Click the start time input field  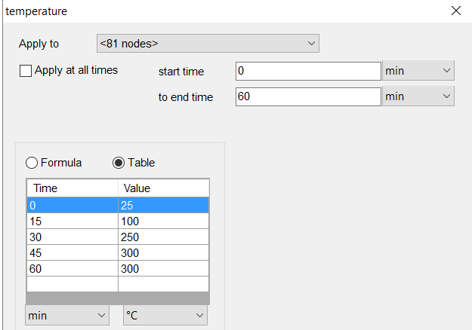coord(308,71)
